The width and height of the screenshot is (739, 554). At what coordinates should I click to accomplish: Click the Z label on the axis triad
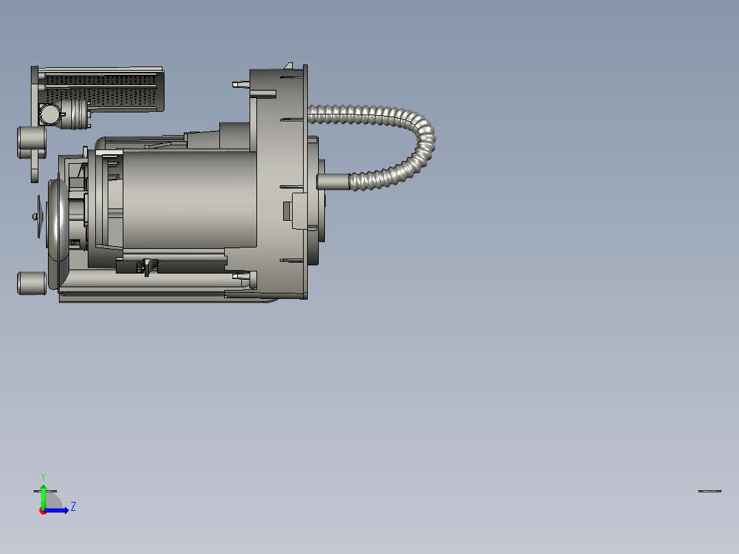coord(73,507)
